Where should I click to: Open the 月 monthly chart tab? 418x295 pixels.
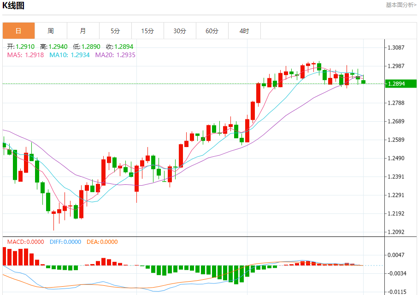[83, 31]
